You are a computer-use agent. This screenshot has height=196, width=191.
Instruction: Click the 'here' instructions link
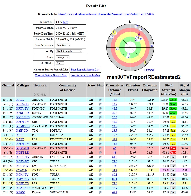pyautogui.click(x=65, y=22)
